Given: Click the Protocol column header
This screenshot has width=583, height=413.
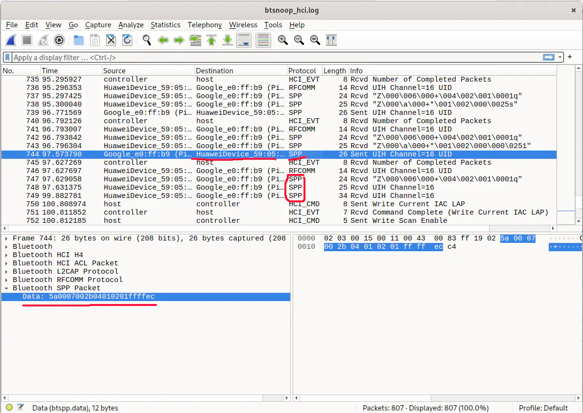Looking at the screenshot, I should tap(302, 71).
